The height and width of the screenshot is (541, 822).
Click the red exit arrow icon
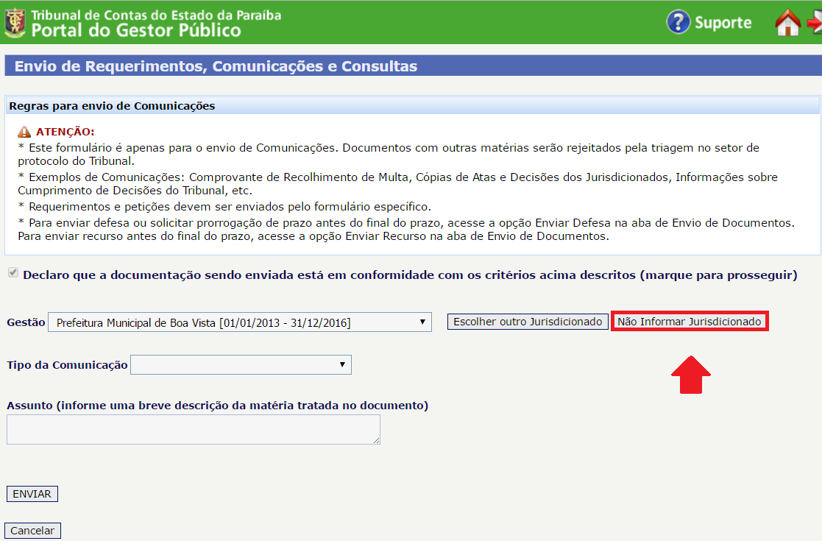[x=815, y=22]
